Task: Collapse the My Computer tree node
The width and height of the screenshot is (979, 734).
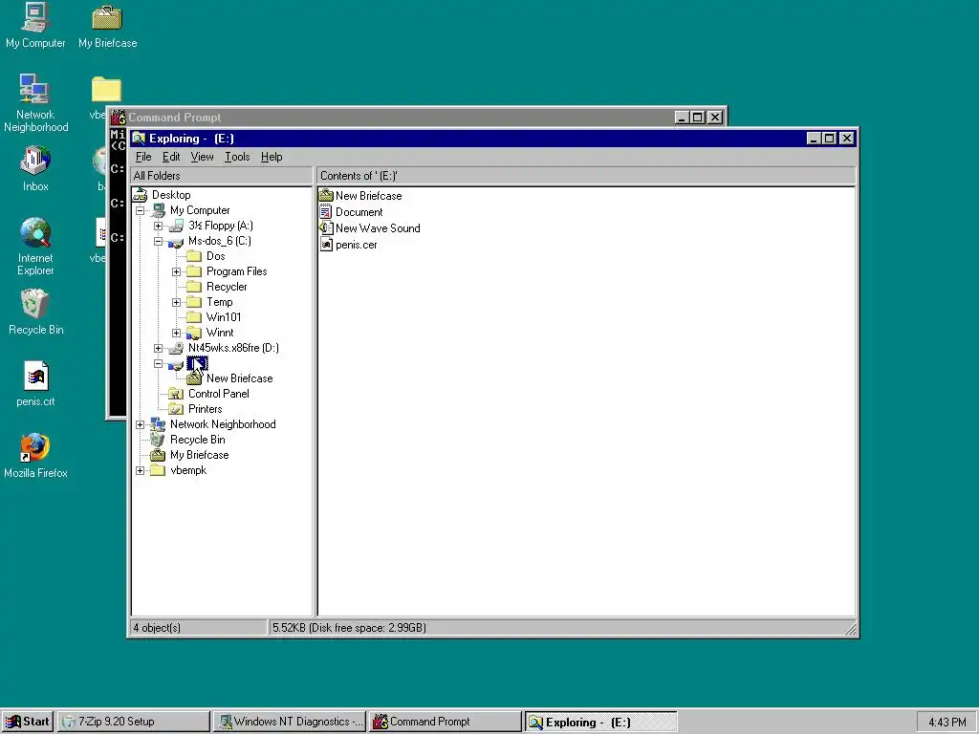Action: (140, 210)
